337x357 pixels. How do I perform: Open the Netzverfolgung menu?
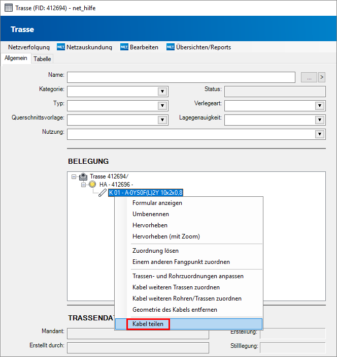pos(28,47)
